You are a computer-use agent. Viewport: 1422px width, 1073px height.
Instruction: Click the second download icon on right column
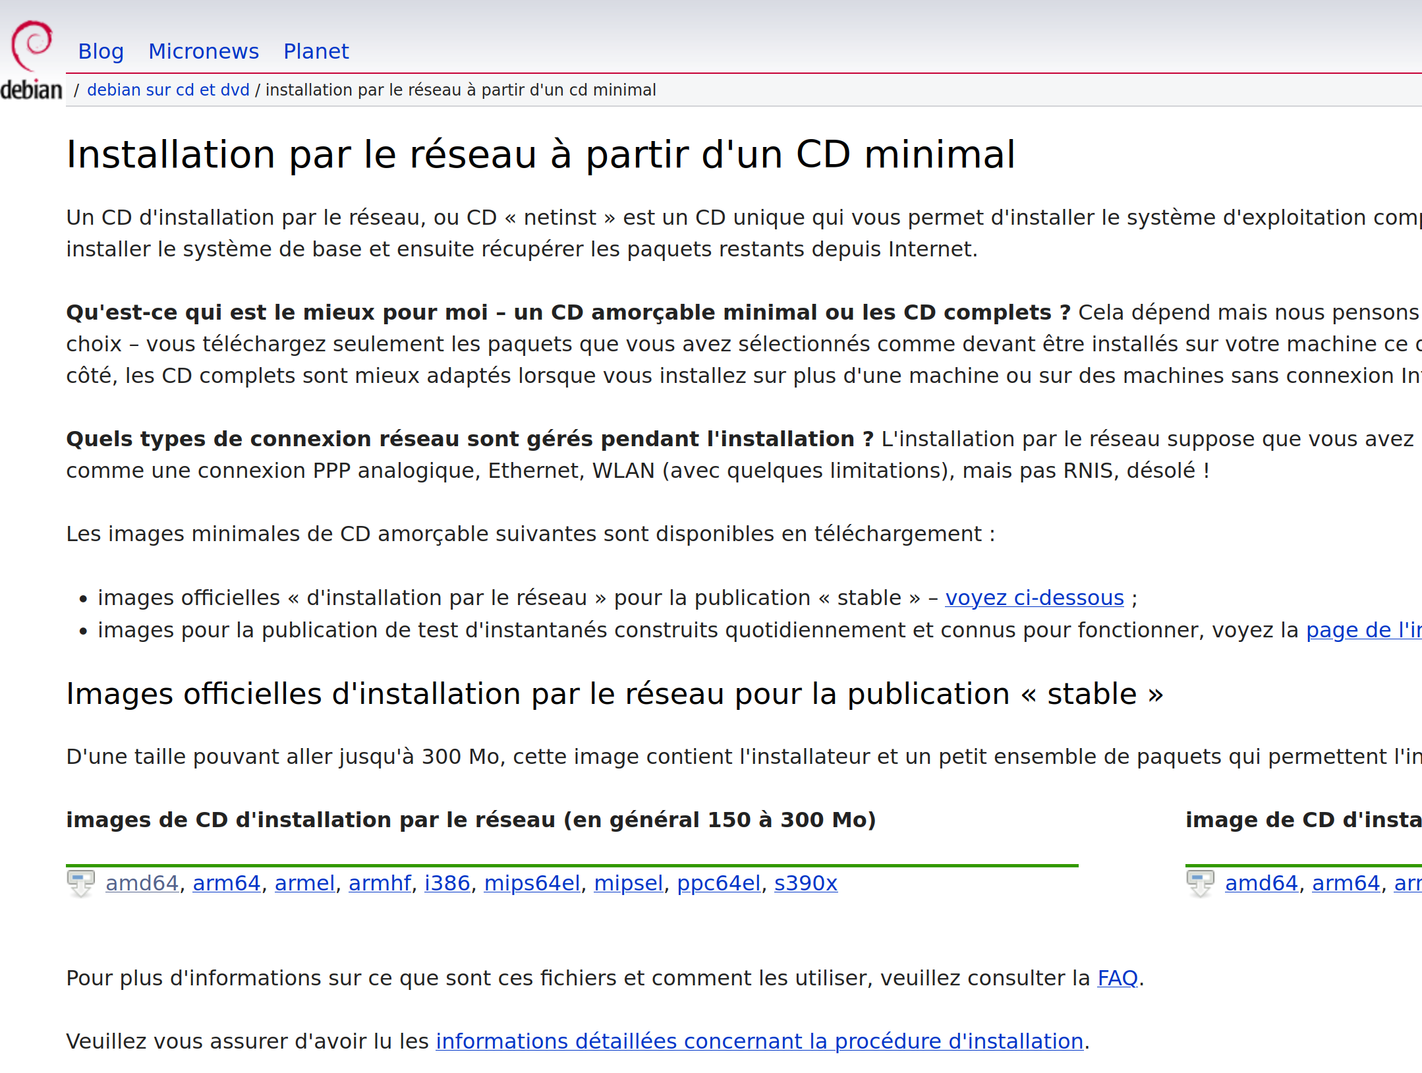tap(1200, 883)
